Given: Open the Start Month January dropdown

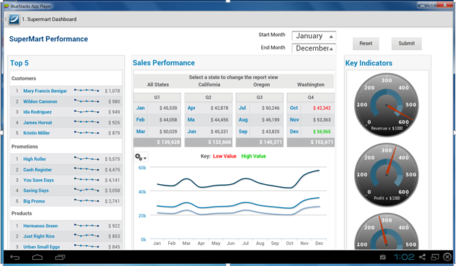Looking at the screenshot, I should coord(314,36).
